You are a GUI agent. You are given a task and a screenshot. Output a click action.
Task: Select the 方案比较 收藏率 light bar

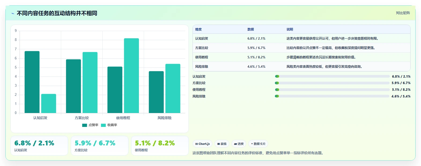(x=90, y=82)
